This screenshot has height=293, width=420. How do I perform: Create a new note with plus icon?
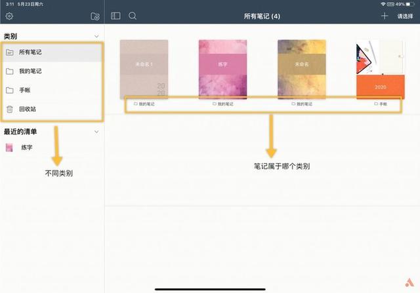coord(385,16)
